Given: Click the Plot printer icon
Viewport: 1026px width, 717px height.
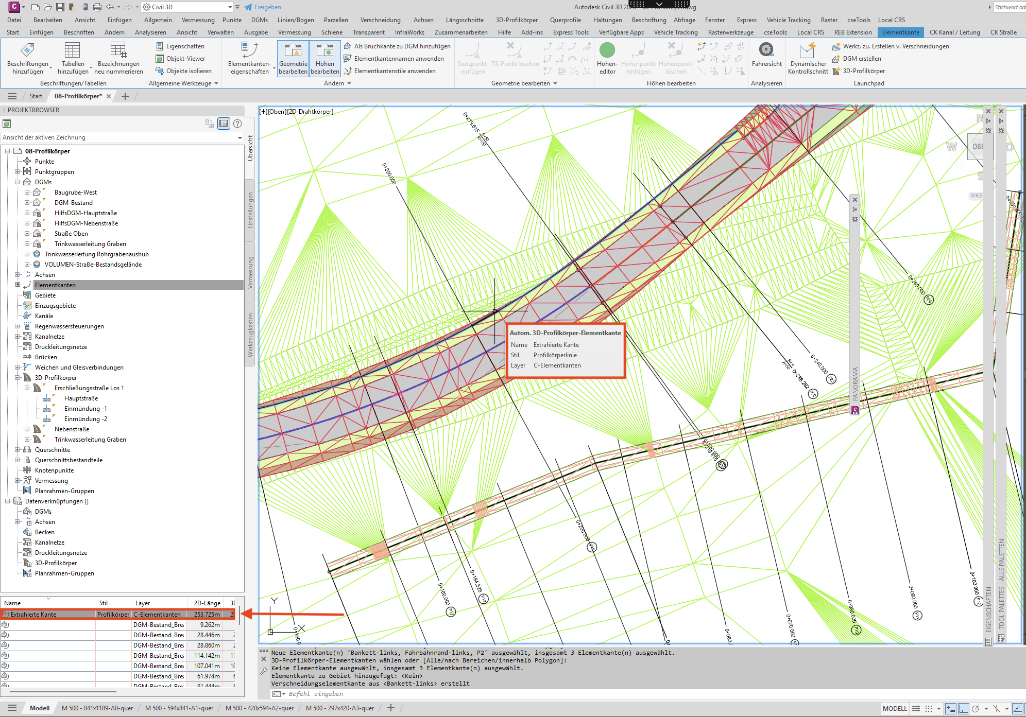Looking at the screenshot, I should point(97,7).
